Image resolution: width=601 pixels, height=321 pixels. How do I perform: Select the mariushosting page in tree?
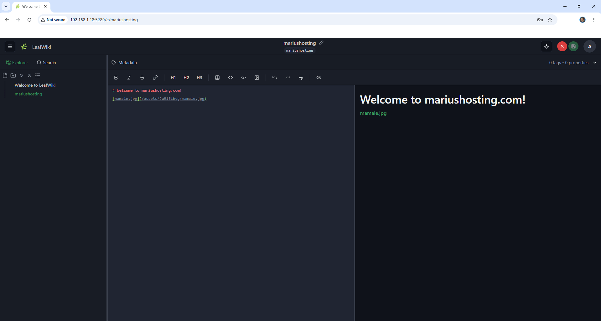click(28, 94)
